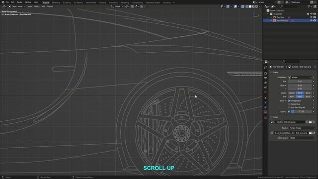Image resolution: width=318 pixels, height=179 pixels.
Task: Open the shading options dropdown arrow
Action: (x=260, y=6)
